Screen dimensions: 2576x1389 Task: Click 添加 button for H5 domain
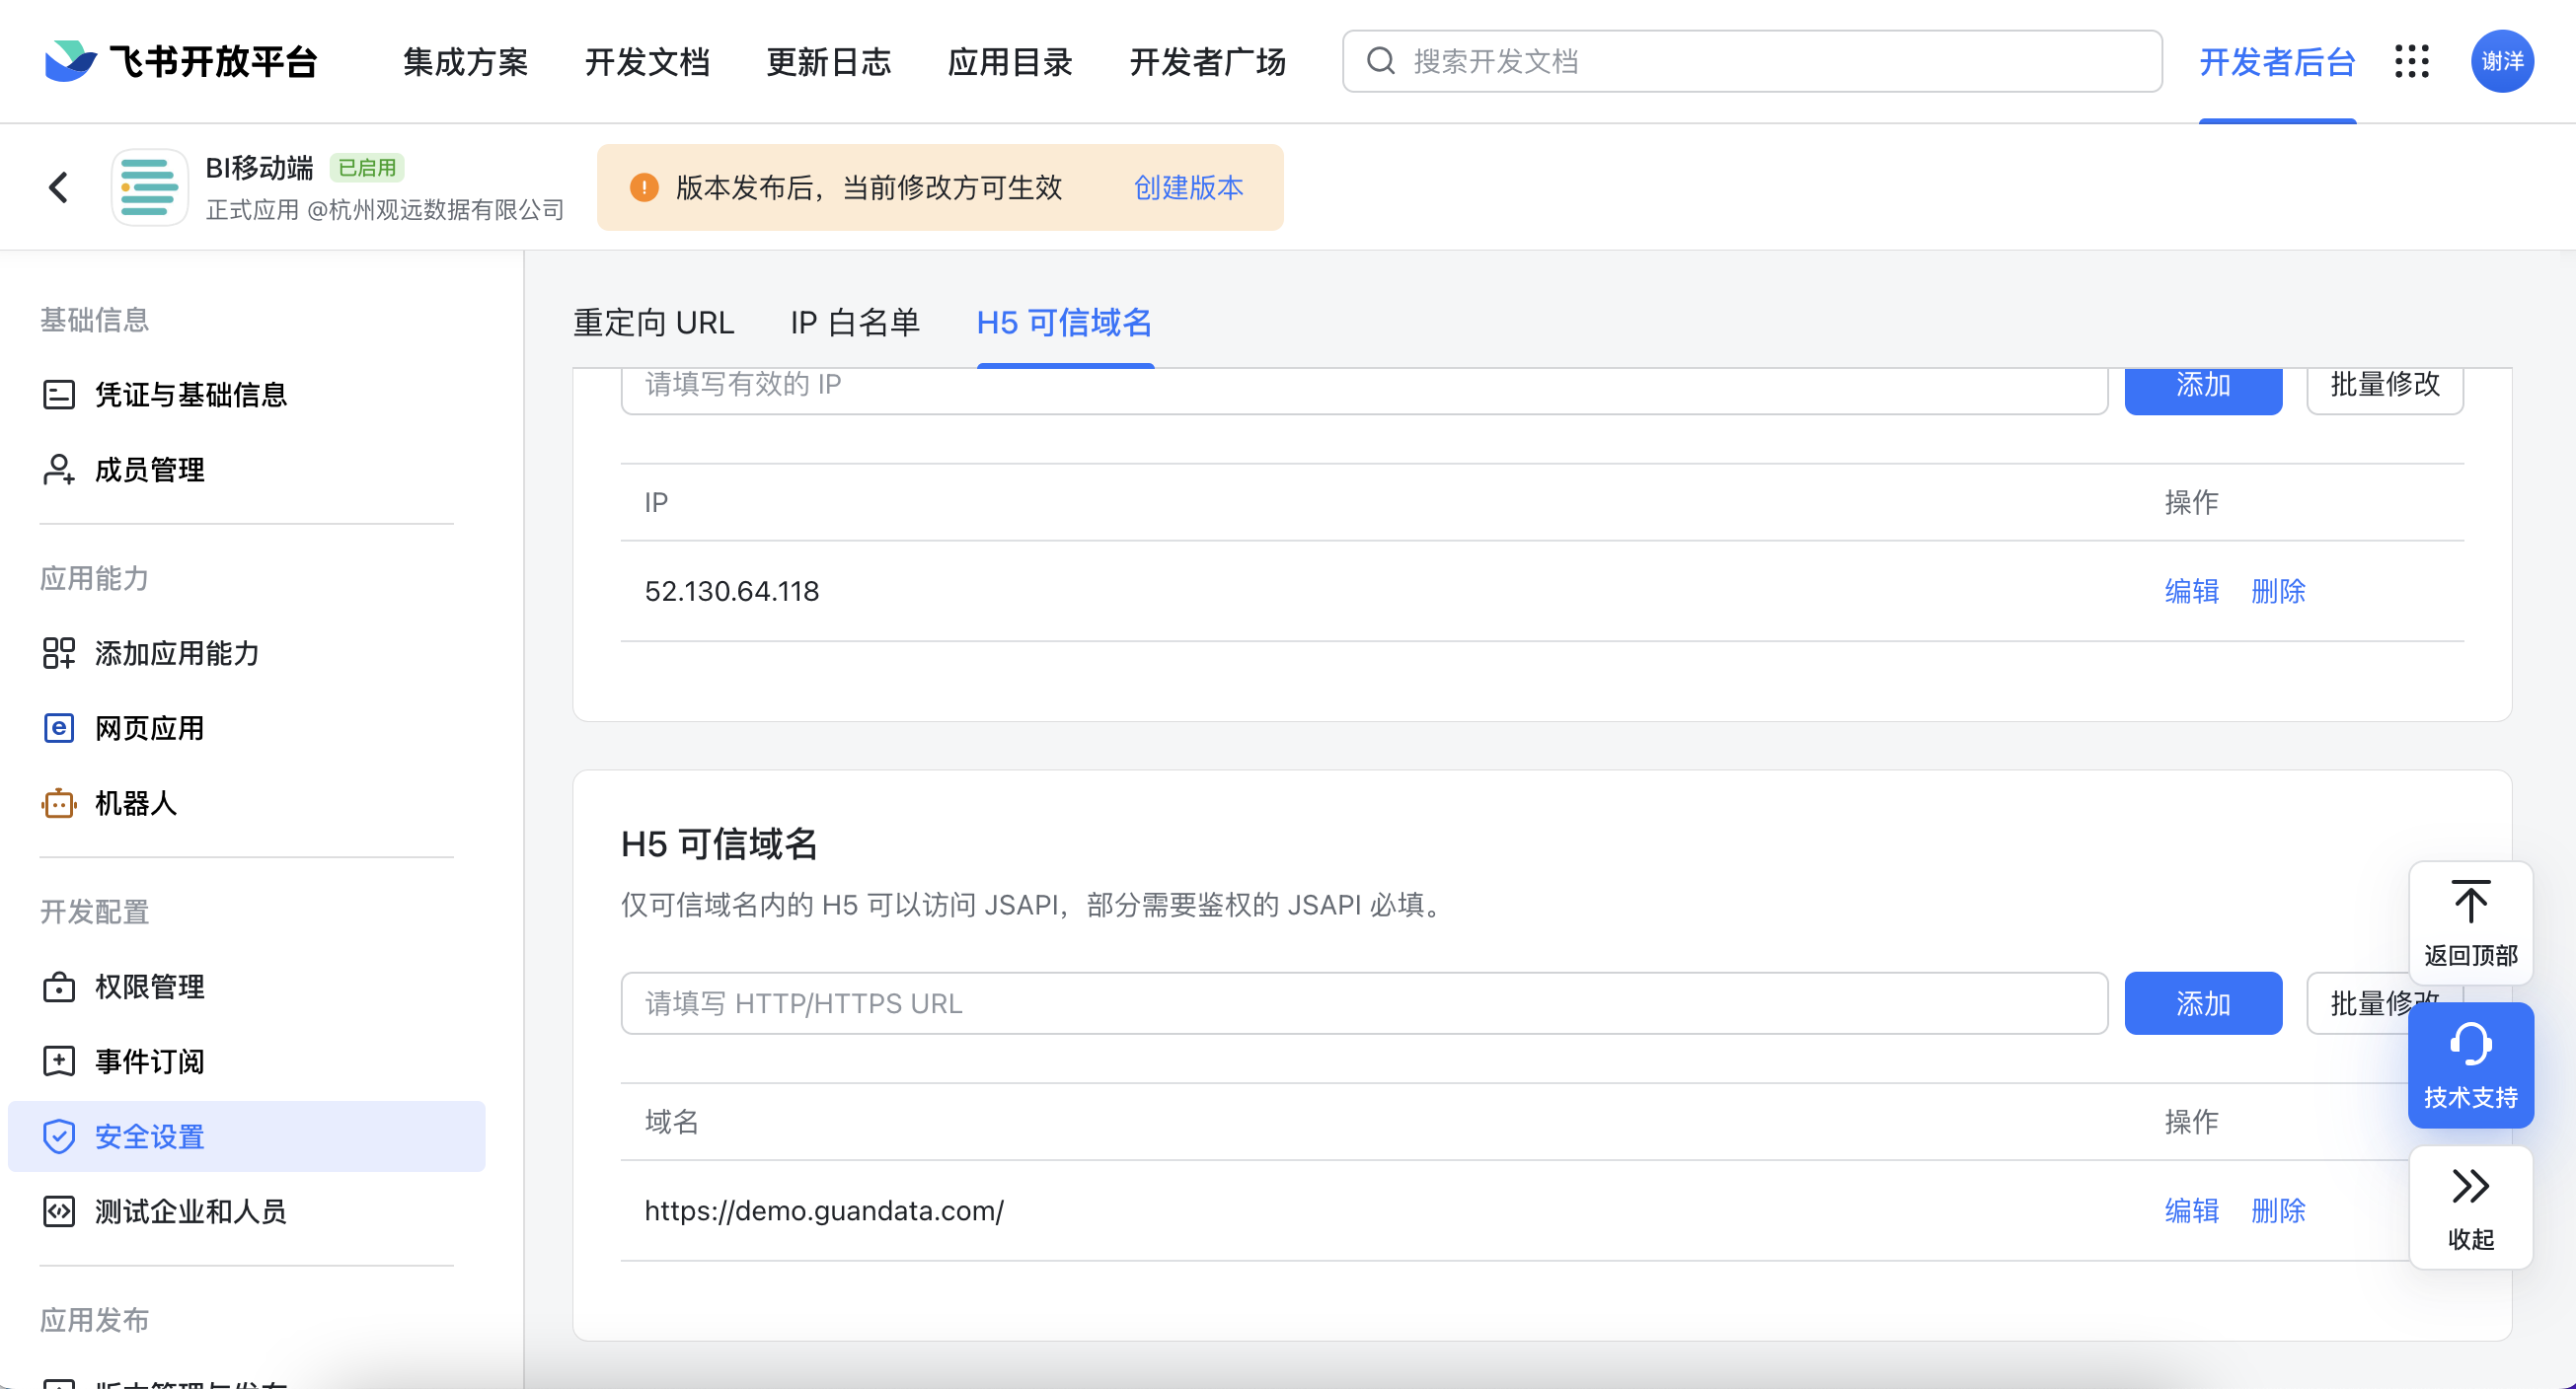tap(2203, 1003)
